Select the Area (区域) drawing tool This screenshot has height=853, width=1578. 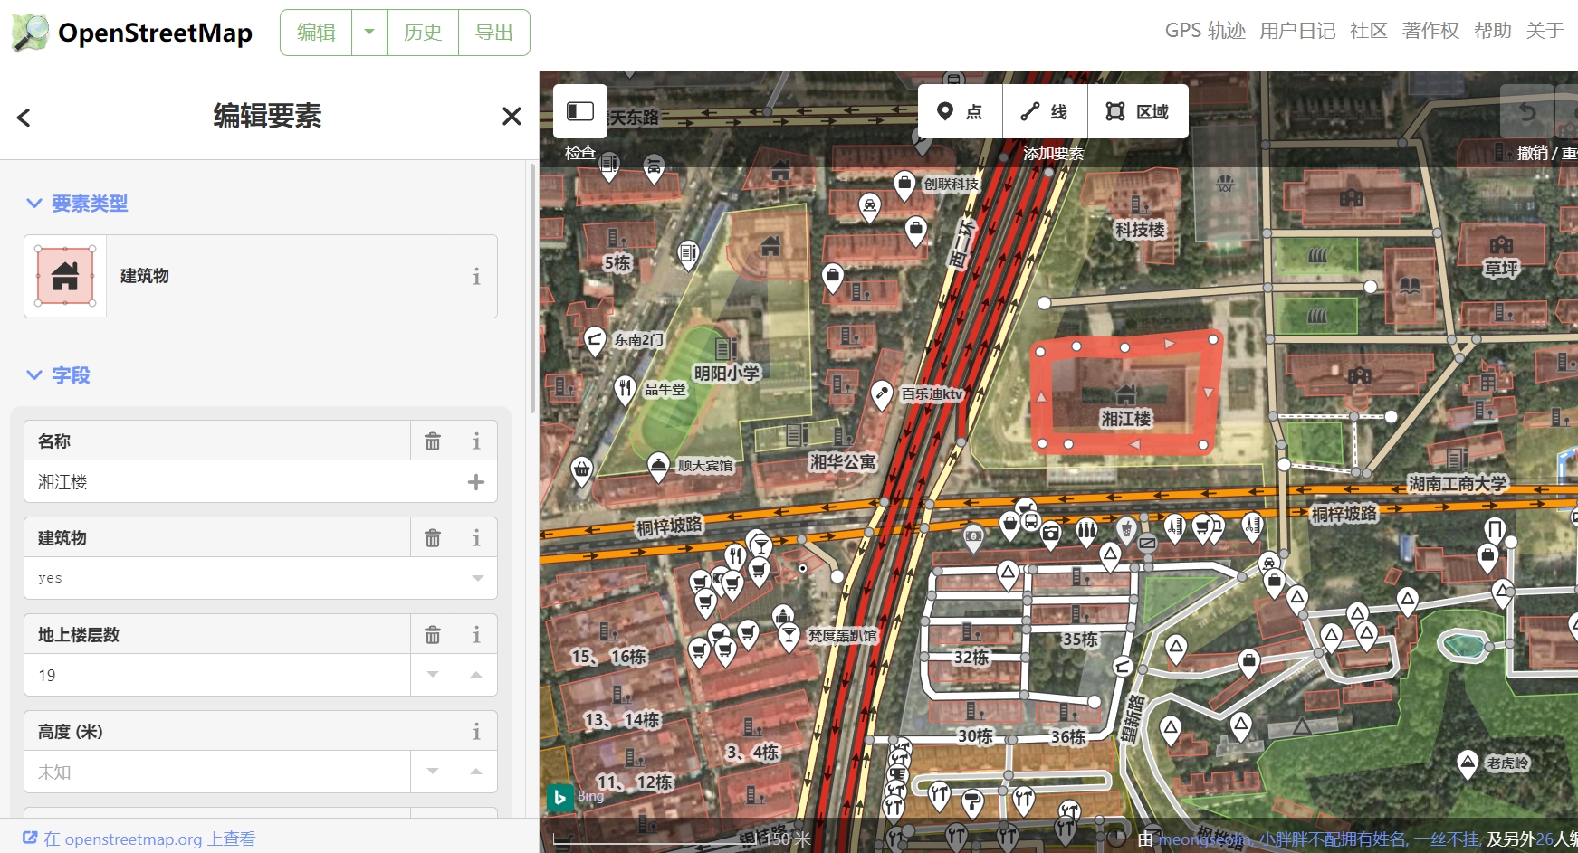click(1138, 111)
